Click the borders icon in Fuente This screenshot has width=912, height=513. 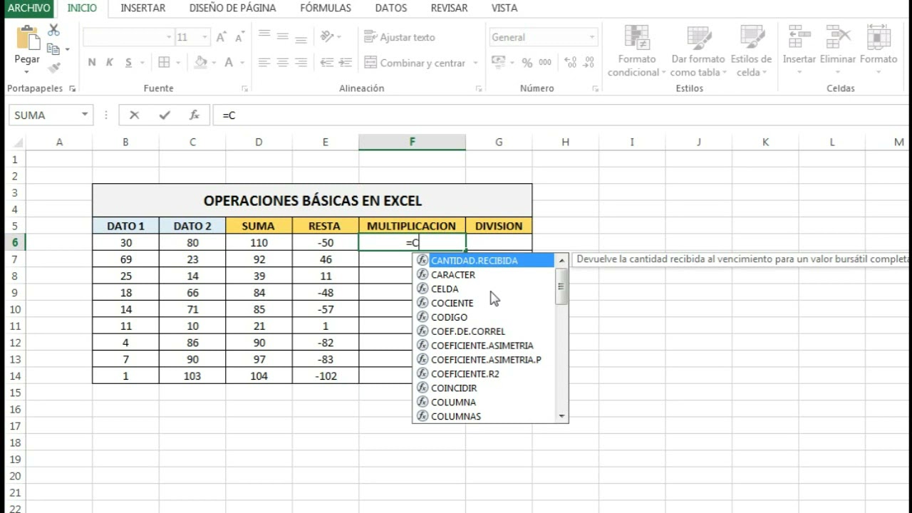(164, 63)
